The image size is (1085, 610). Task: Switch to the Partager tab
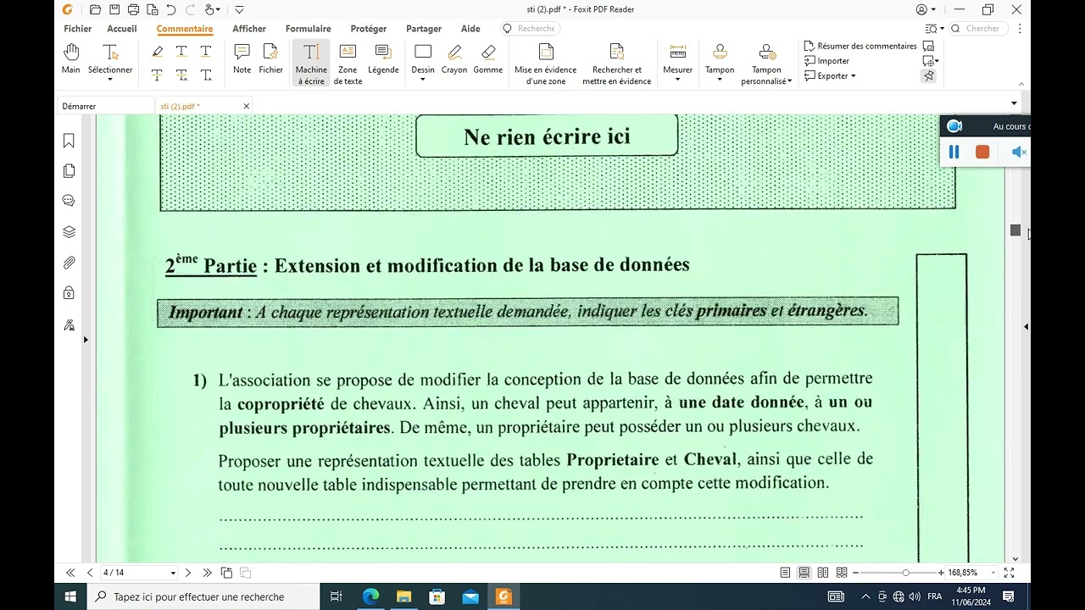click(x=424, y=29)
